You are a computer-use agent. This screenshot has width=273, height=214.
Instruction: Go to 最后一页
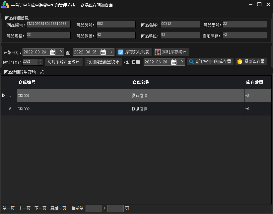click(x=58, y=208)
